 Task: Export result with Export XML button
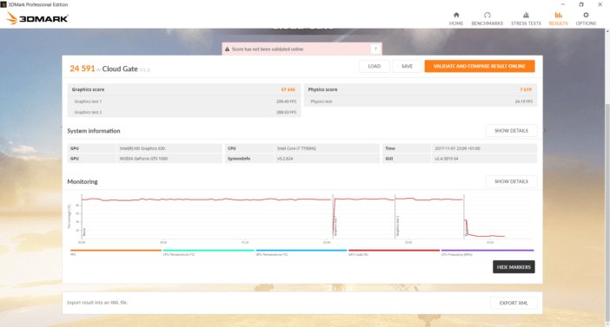pos(514,303)
